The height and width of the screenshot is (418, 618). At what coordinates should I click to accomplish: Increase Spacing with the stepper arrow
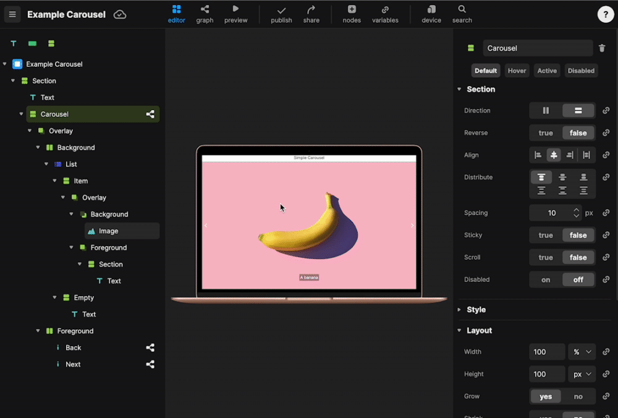pos(576,210)
